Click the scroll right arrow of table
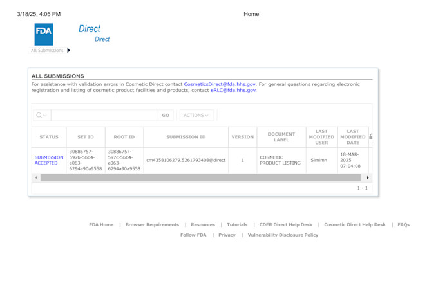This screenshot has width=438, height=295. [x=368, y=177]
